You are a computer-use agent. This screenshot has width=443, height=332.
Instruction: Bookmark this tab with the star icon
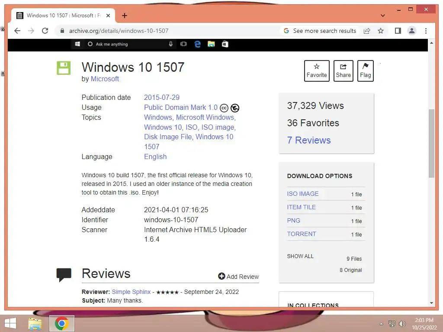(x=381, y=31)
